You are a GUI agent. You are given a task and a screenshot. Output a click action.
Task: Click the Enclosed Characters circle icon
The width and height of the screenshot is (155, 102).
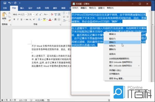(59, 19)
